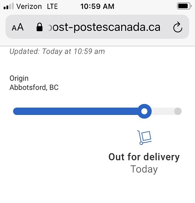This screenshot has width=195, height=203.
Task: Tap the Today delivery date text
Action: (144, 169)
